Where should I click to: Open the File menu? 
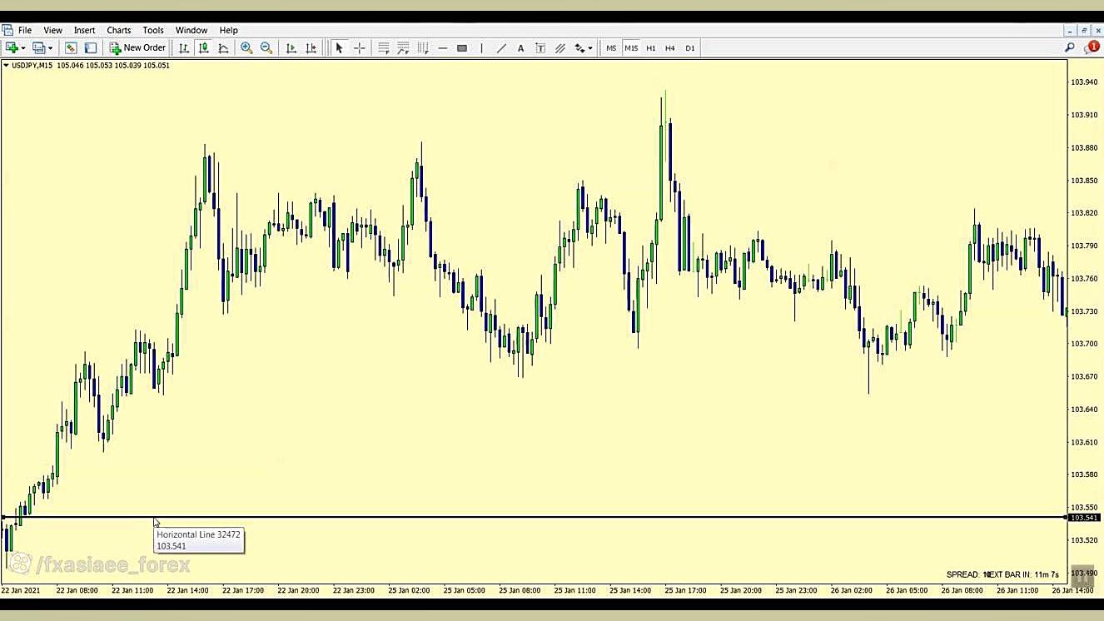pos(25,30)
